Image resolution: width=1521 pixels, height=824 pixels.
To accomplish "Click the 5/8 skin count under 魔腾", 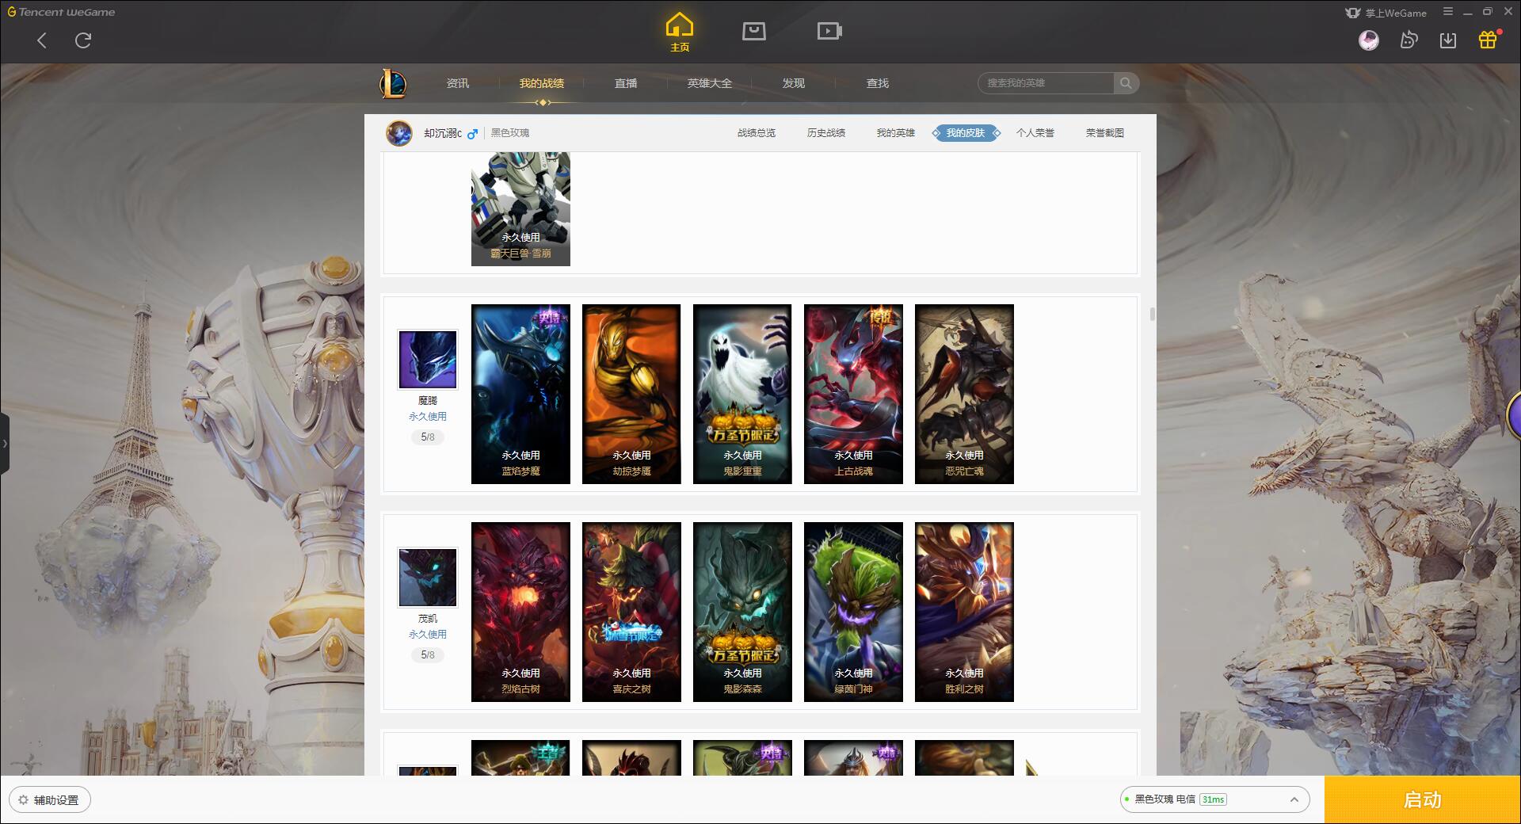I will [x=428, y=437].
